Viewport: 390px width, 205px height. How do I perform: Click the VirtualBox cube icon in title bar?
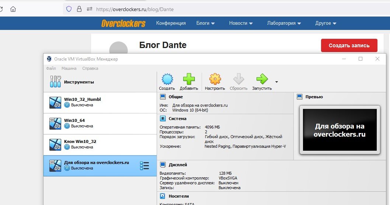pos(49,59)
